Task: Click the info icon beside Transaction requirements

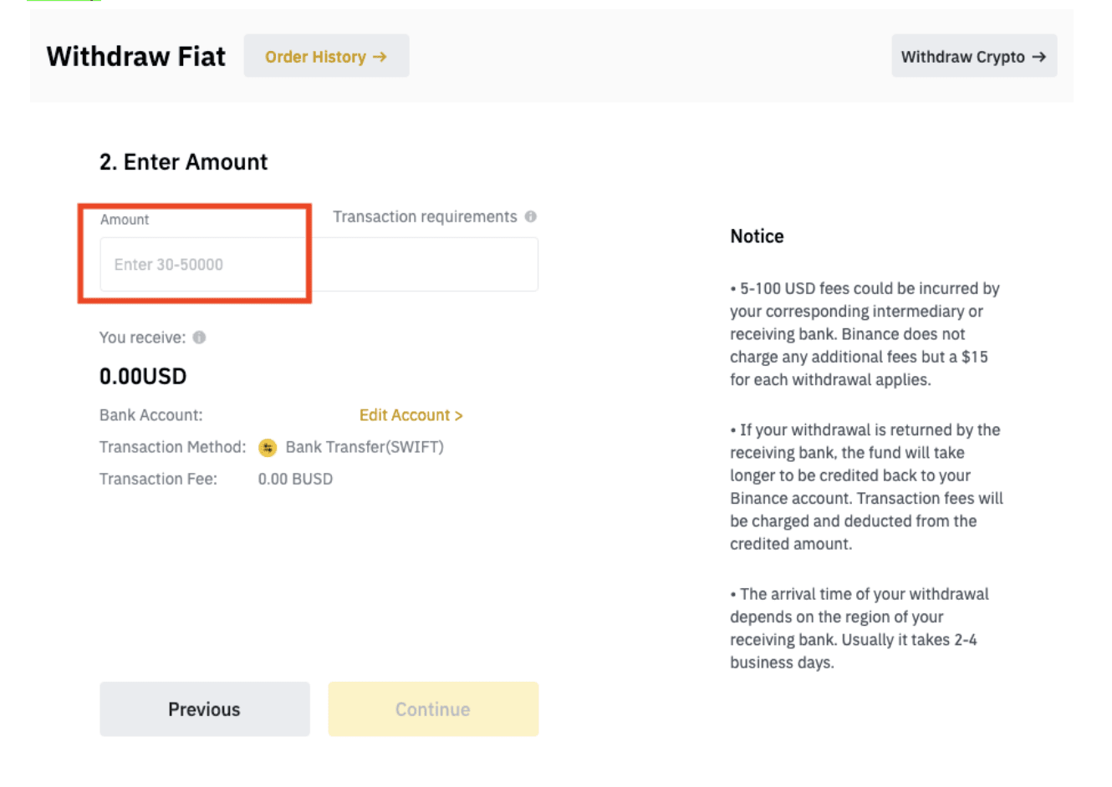Action: pyautogui.click(x=530, y=217)
